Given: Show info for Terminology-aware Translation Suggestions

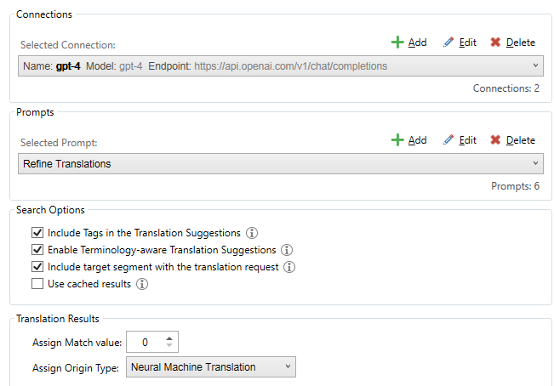Looking at the screenshot, I should click(x=287, y=250).
